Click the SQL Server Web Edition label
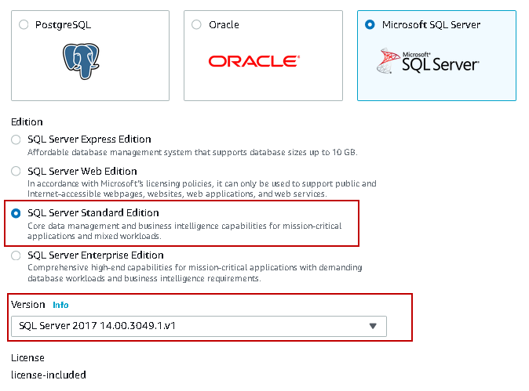529x391 pixels. 82,172
